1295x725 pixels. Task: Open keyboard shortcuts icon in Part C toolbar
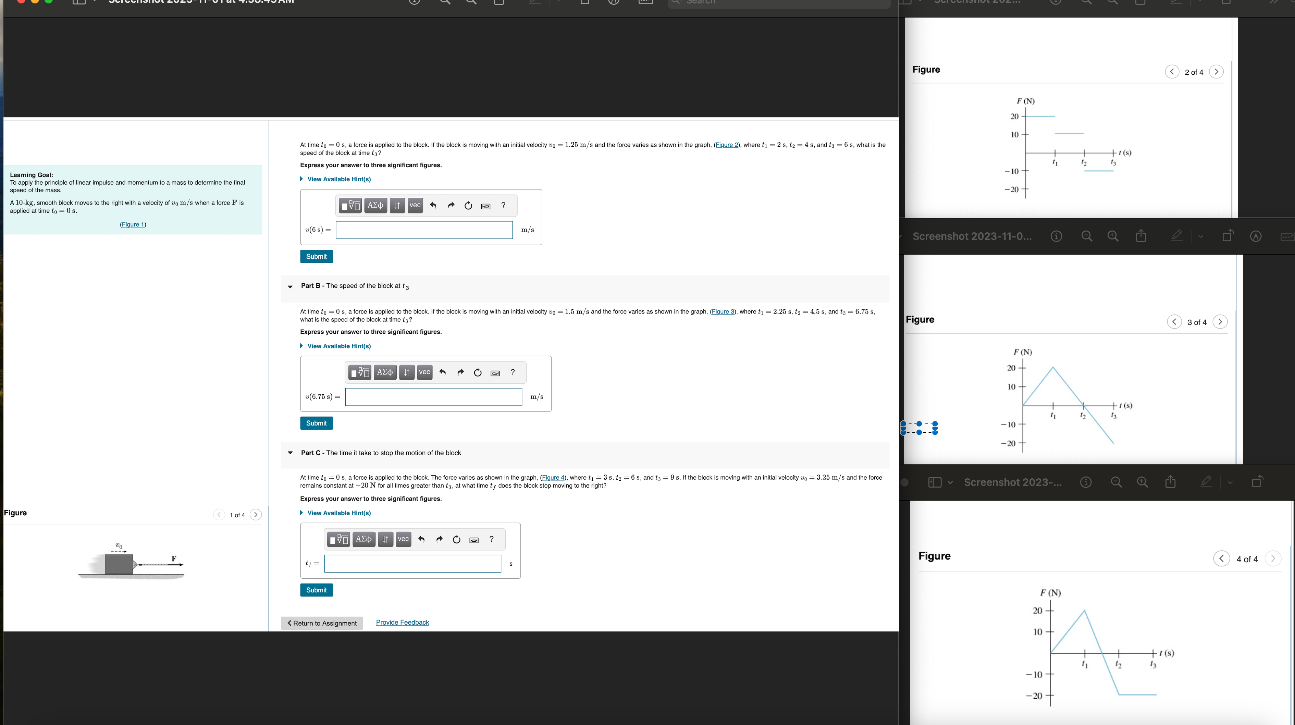[x=473, y=540]
